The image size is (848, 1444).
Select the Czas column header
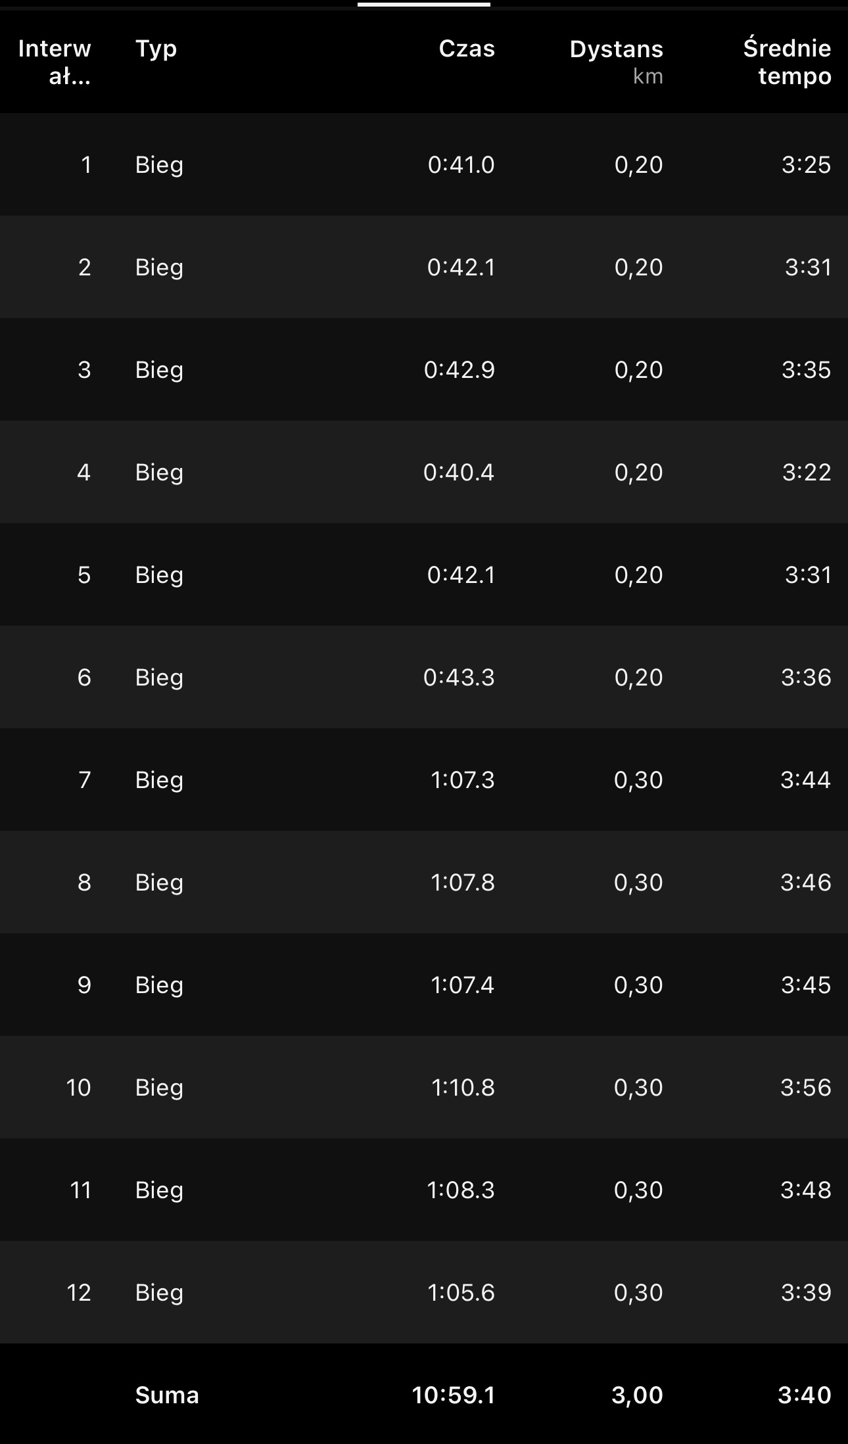click(467, 49)
